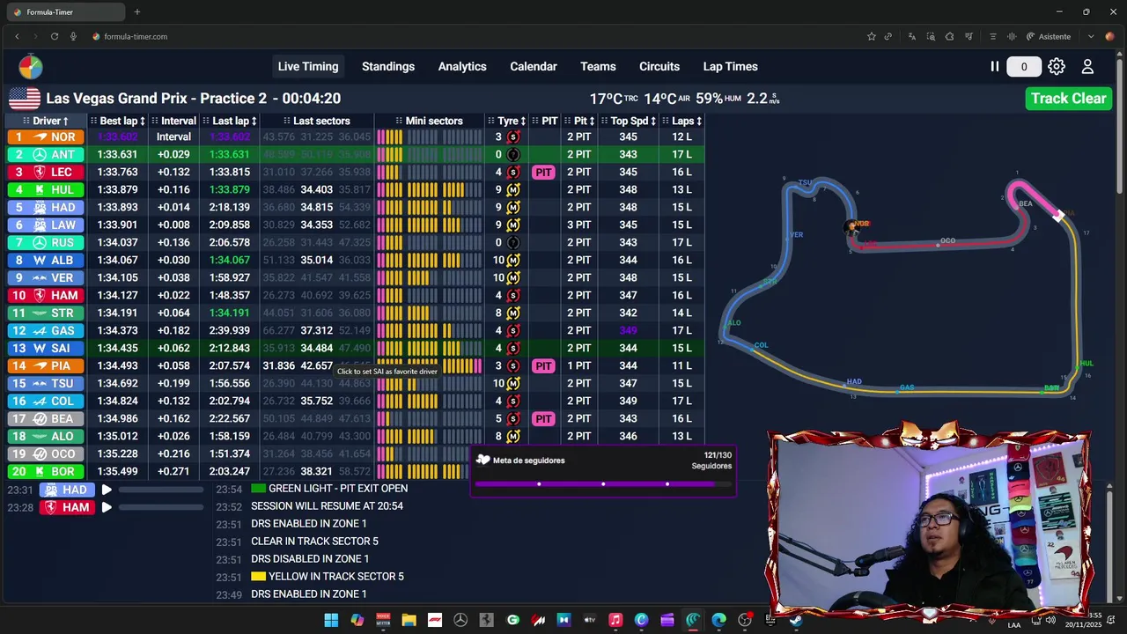The width and height of the screenshot is (1127, 634).
Task: Sort by the Top Spd column
Action: (x=630, y=121)
